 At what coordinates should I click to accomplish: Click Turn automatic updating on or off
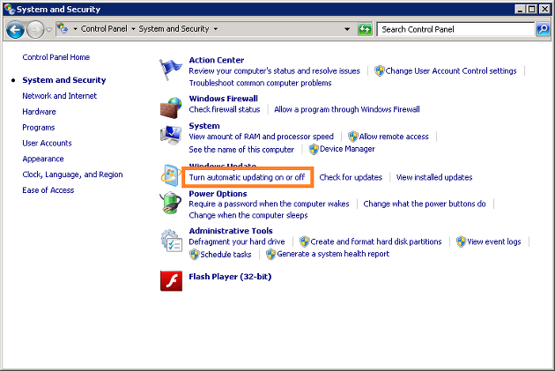247,177
